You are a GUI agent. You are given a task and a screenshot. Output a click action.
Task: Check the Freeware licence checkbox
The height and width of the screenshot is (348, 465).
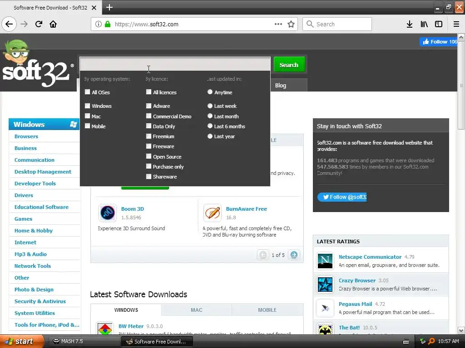point(149,146)
